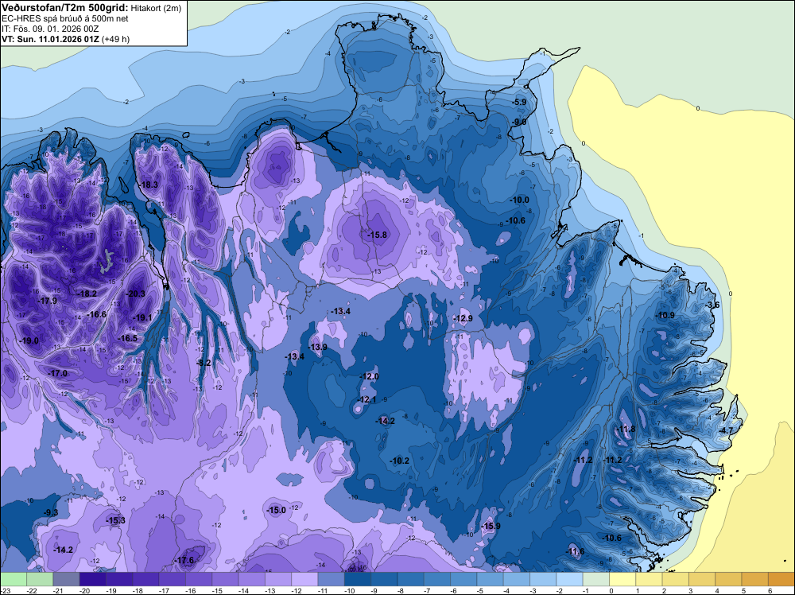Select the -3.6 coastal temperature value

(712, 305)
